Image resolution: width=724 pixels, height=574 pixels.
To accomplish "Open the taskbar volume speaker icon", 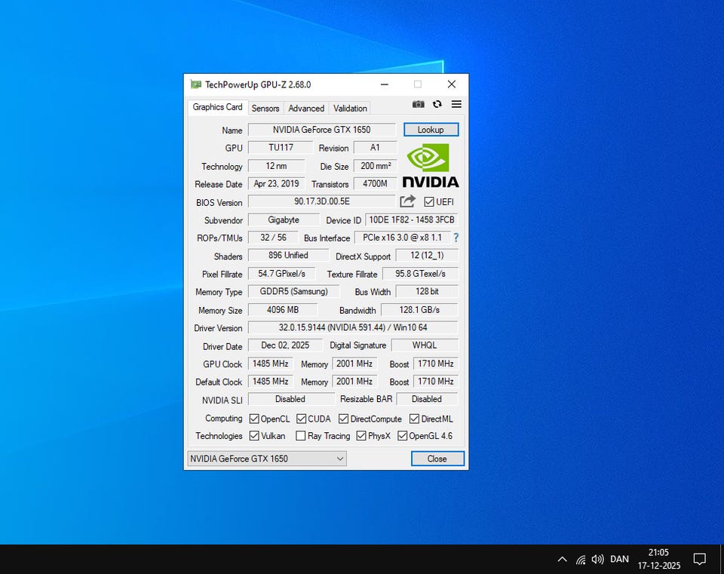I will pyautogui.click(x=598, y=559).
